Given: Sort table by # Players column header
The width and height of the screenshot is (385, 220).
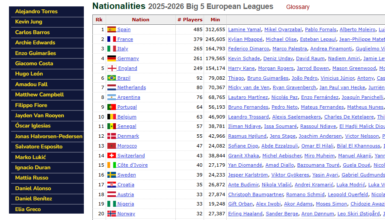Looking at the screenshot, I should point(190,20).
